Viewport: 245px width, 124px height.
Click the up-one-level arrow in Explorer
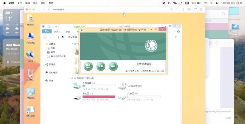[x=58, y=37]
